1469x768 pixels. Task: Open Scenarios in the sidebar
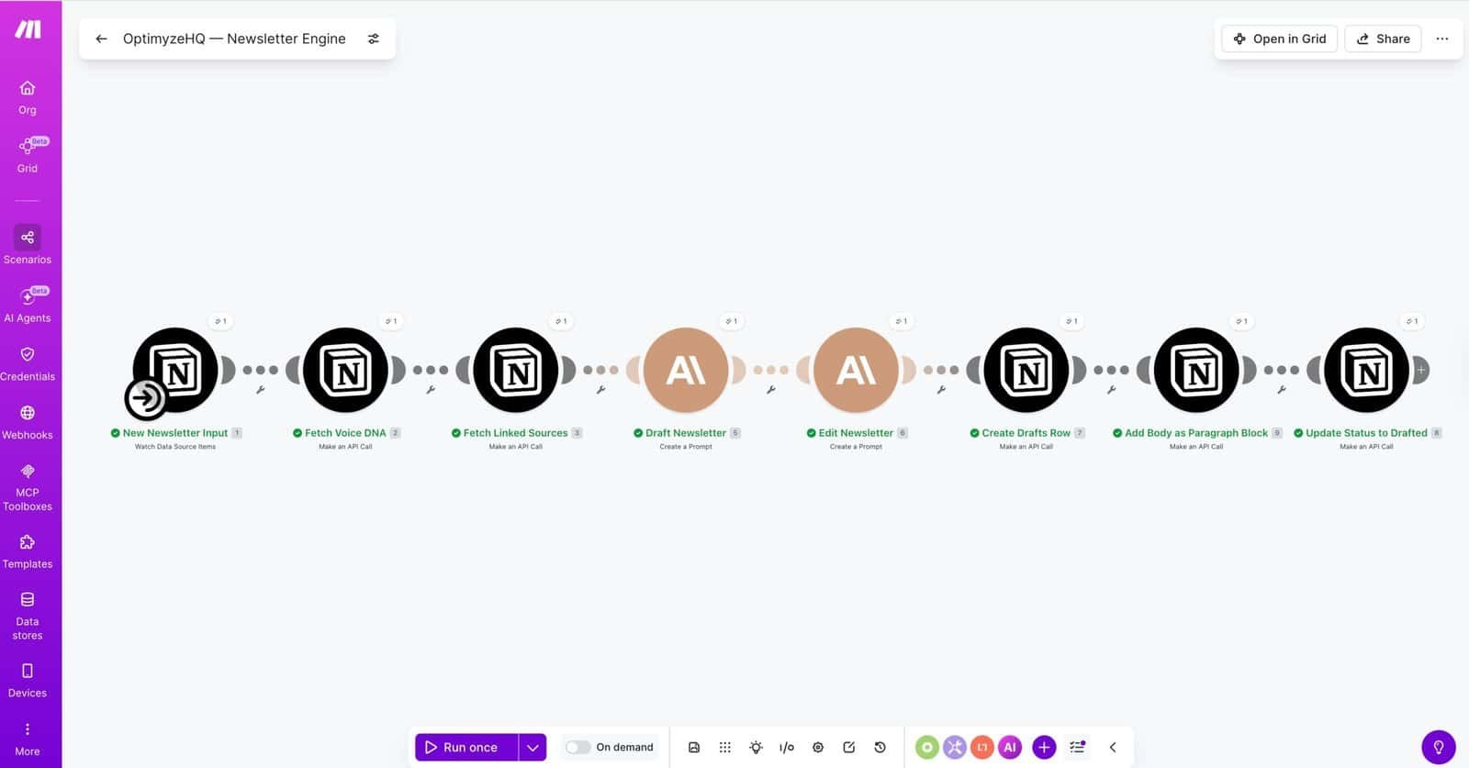tap(28, 245)
